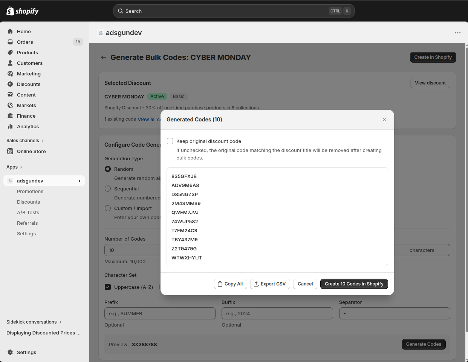
Task: Open the Promotions submenu item
Action: click(x=30, y=192)
